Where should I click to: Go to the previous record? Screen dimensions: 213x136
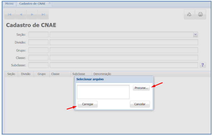(21, 14)
